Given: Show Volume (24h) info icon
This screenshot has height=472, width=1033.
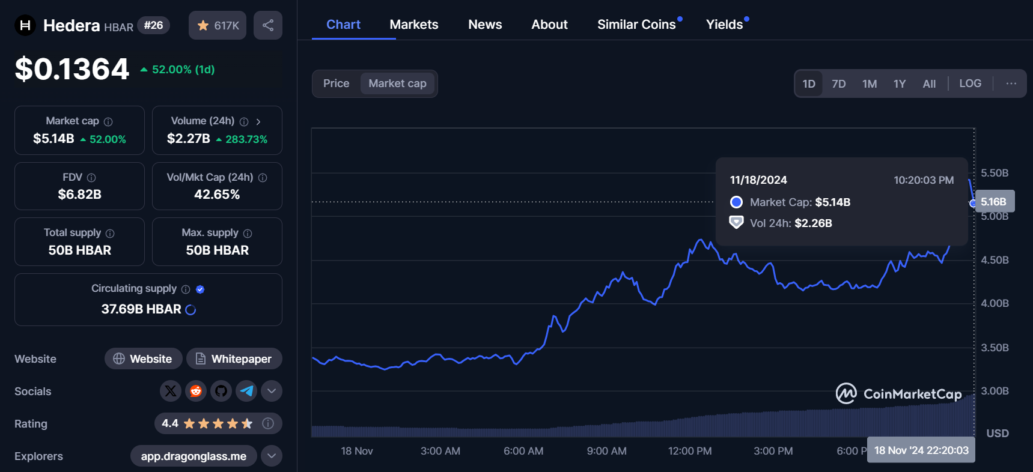Looking at the screenshot, I should [x=244, y=122].
